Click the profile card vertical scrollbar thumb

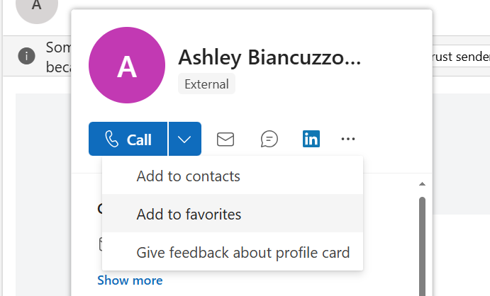tap(422, 246)
